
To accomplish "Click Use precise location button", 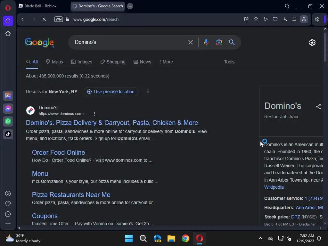I will [x=111, y=92].
